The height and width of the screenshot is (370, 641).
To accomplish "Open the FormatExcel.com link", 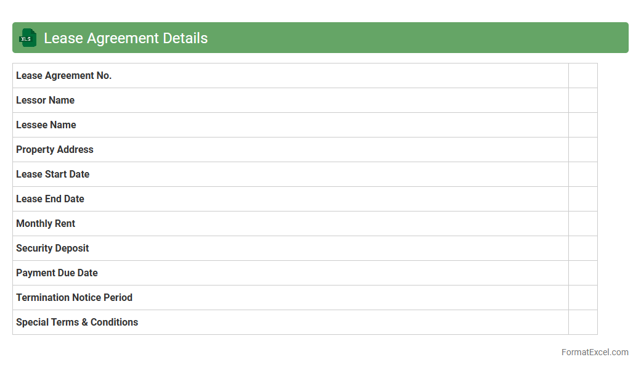I will tap(594, 352).
